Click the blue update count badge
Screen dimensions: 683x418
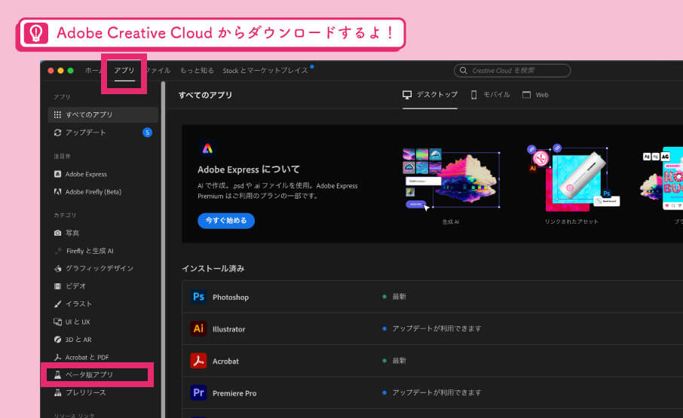tap(147, 133)
